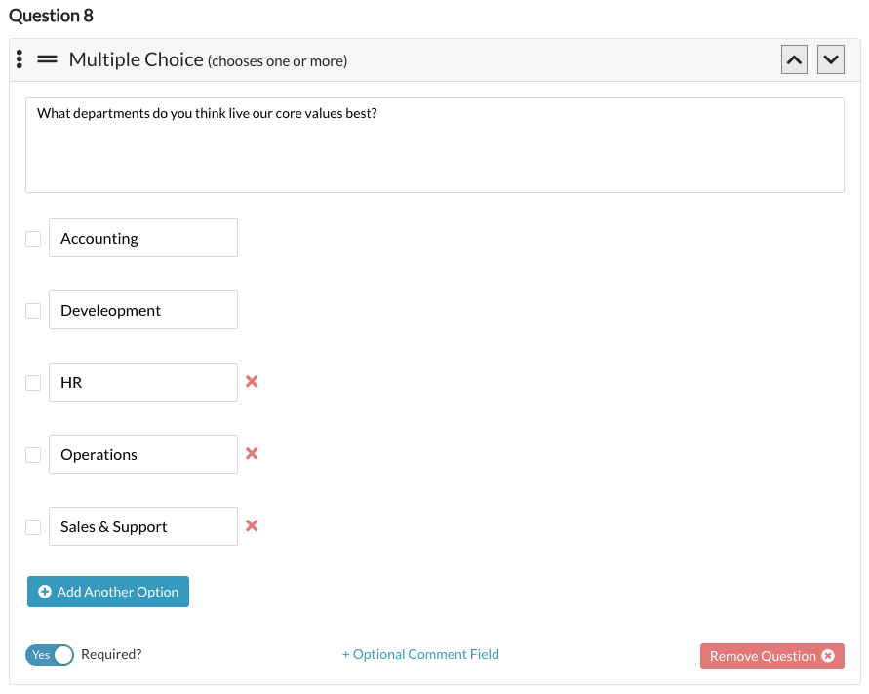Click the up arrow to move question up
The image size is (869, 694).
point(794,58)
